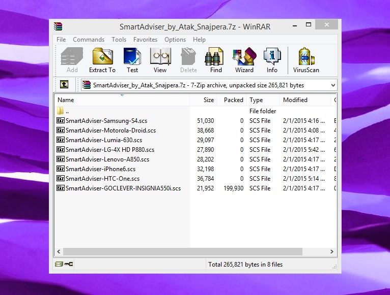This screenshot has width=390, height=295.
Task: Click the 'File folder' type text
Action: coord(263,111)
